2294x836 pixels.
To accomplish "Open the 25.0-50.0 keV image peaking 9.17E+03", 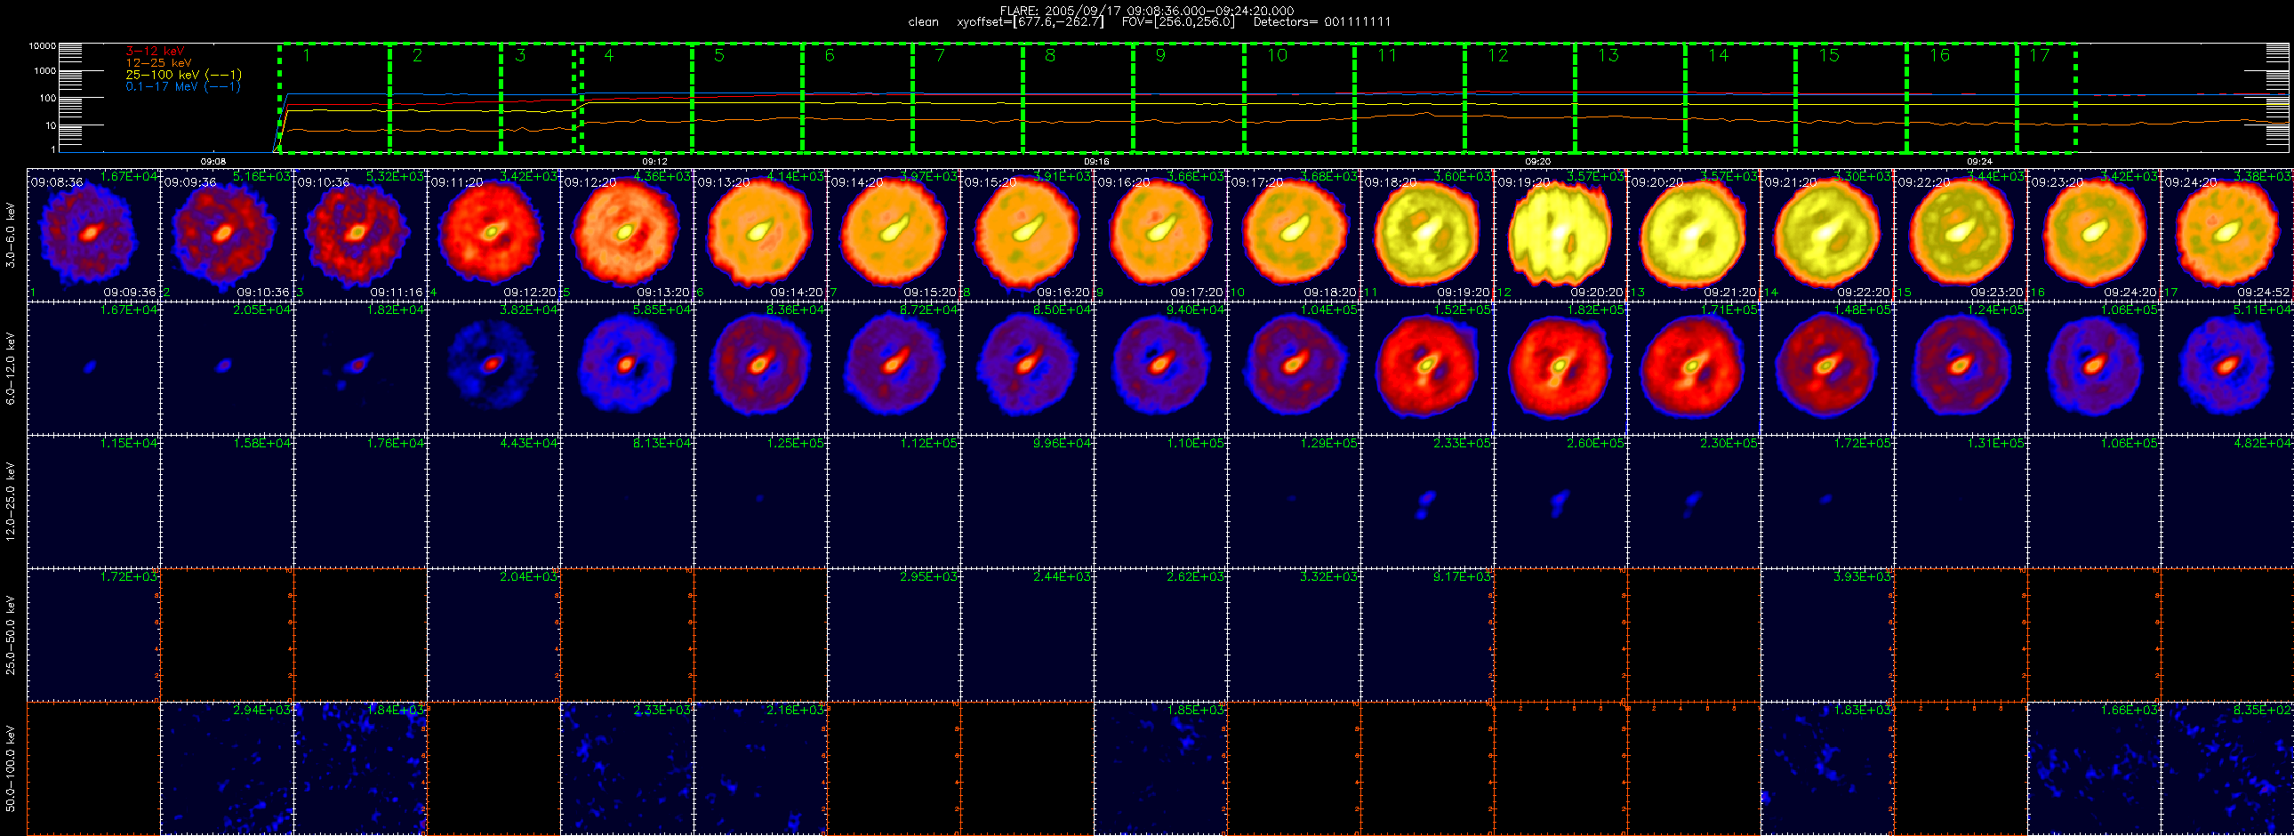I will pyautogui.click(x=1427, y=635).
